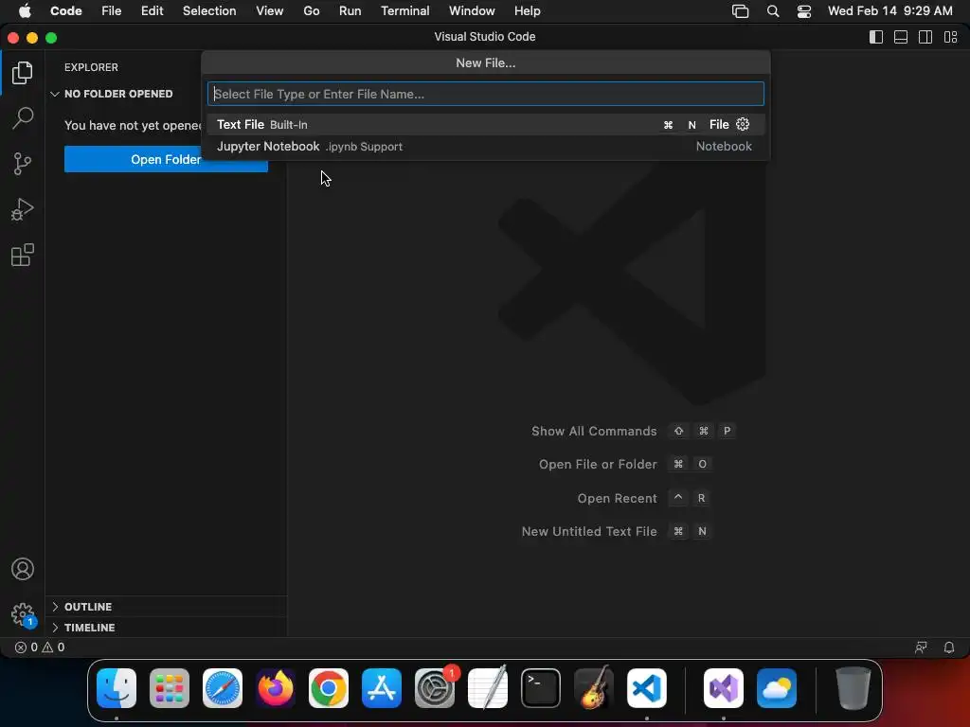Click the Stage Manager icon in menu bar

pyautogui.click(x=741, y=11)
